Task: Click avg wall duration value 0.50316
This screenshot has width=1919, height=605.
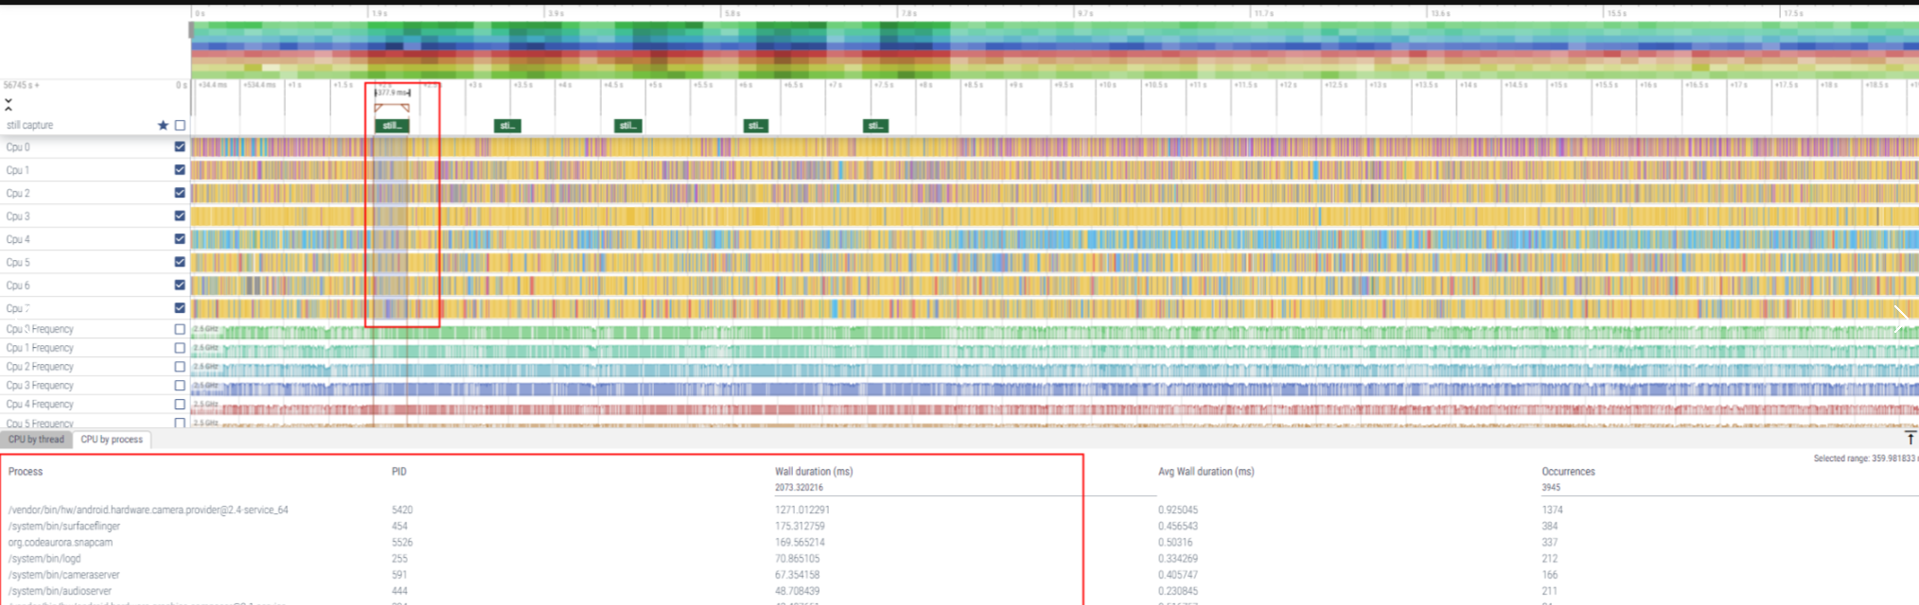Action: [1175, 542]
